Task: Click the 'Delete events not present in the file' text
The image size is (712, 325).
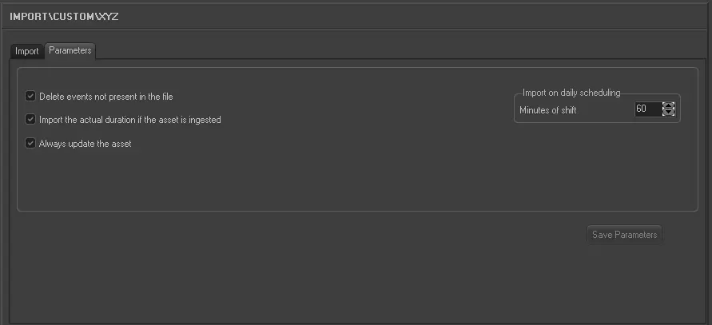Action: coord(106,97)
